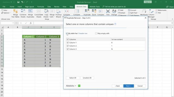Click the Share icon

click(167, 7)
